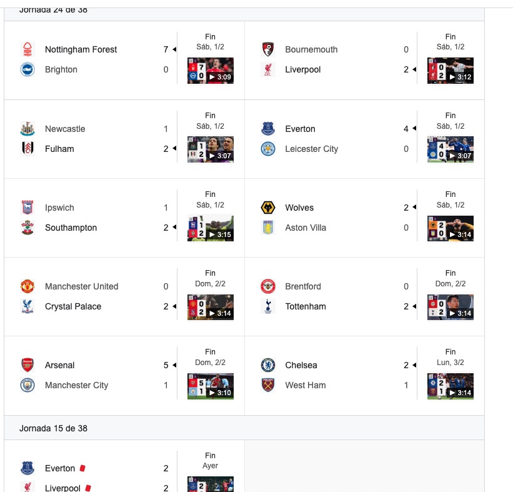Image resolution: width=513 pixels, height=492 pixels.
Task: Click the Everton crest in Leicester match
Action: click(x=268, y=129)
